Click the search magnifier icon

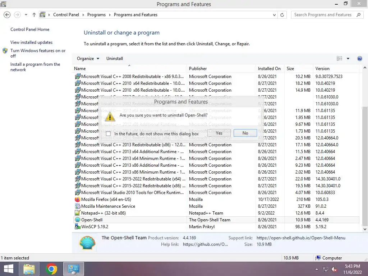click(358, 14)
